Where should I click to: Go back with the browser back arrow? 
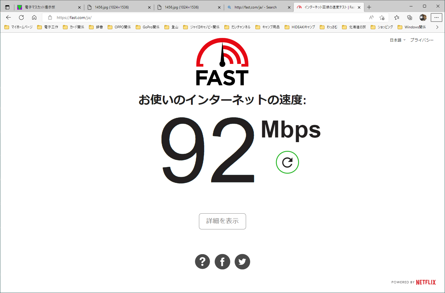point(8,18)
